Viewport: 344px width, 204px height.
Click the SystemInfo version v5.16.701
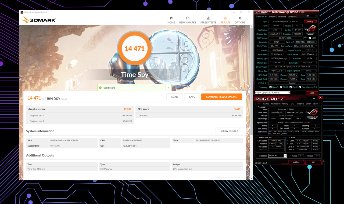coord(55,146)
